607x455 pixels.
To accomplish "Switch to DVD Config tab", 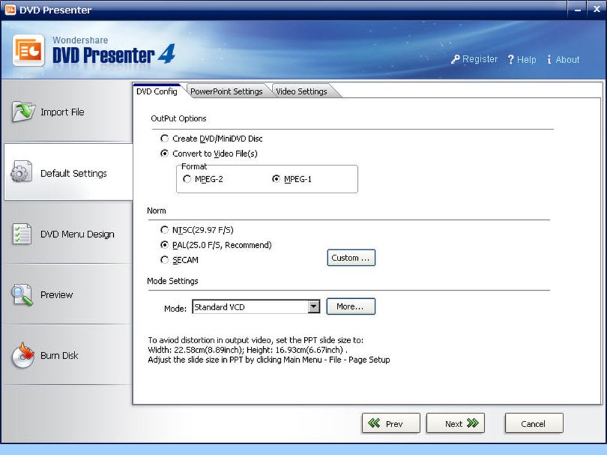I will [x=157, y=91].
